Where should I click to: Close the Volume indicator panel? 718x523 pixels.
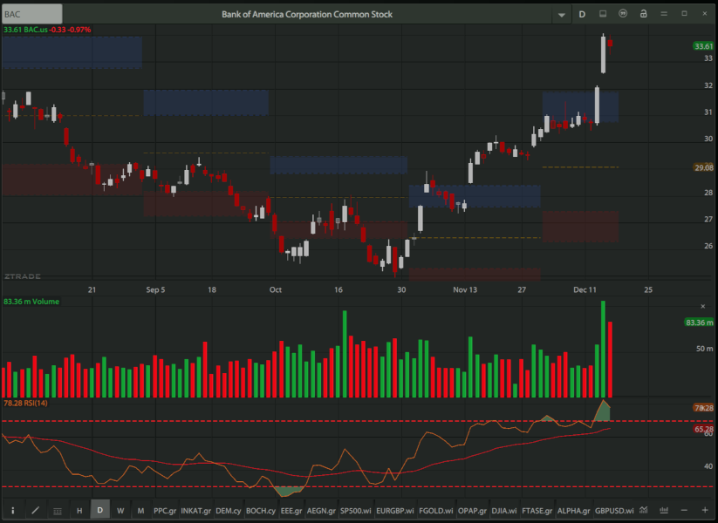[x=703, y=306]
